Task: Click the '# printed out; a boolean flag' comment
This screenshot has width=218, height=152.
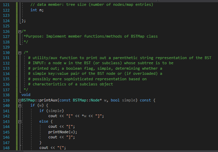Action: [x=95, y=68]
